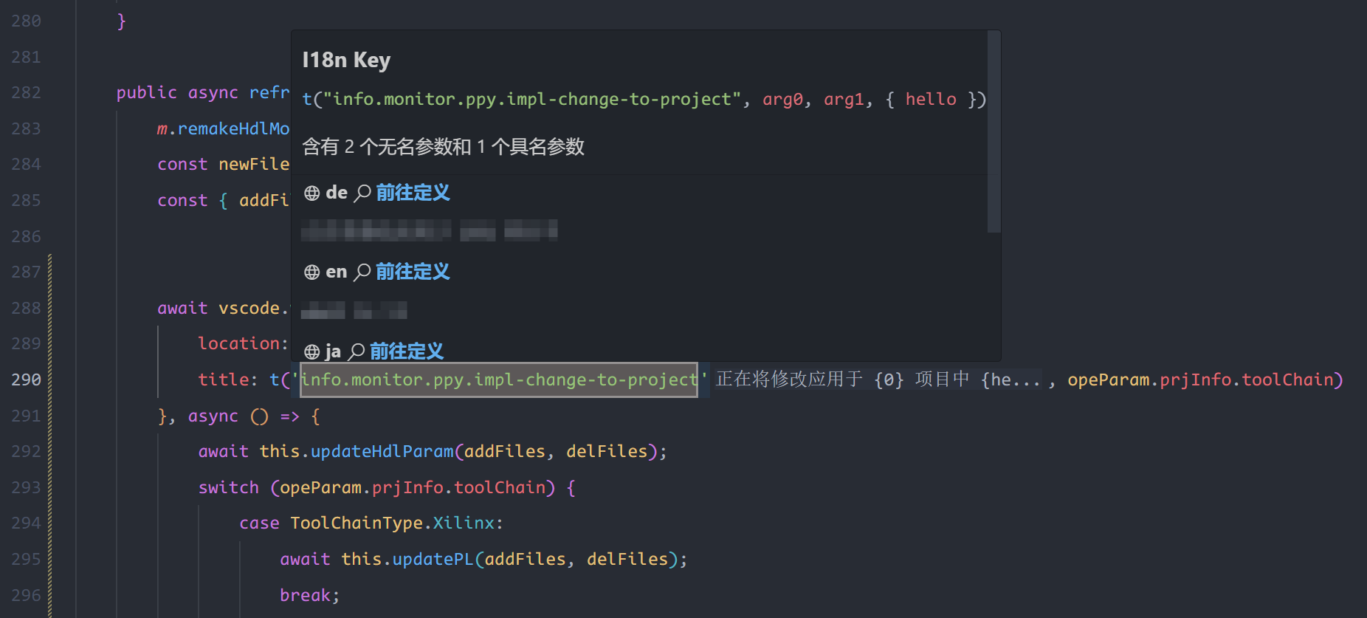Open 前往定义 link for de locale
Image resolution: width=1367 pixels, height=618 pixels.
(x=413, y=193)
